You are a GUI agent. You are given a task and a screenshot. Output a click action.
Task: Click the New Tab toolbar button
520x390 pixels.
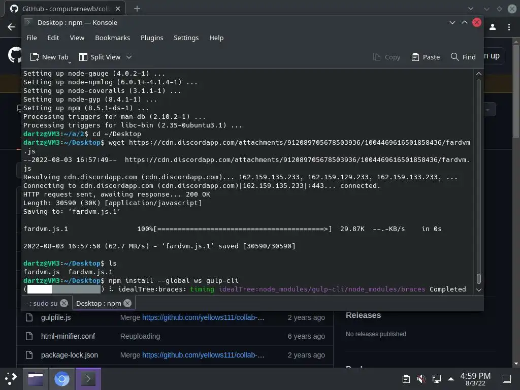click(x=49, y=57)
